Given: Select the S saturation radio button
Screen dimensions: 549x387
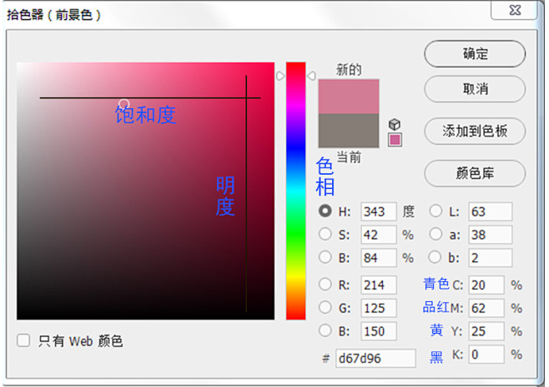Looking at the screenshot, I should click(325, 235).
